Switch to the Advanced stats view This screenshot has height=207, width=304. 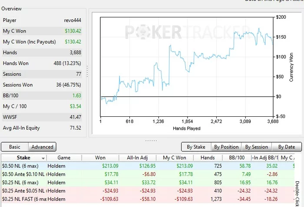[x=42, y=147]
